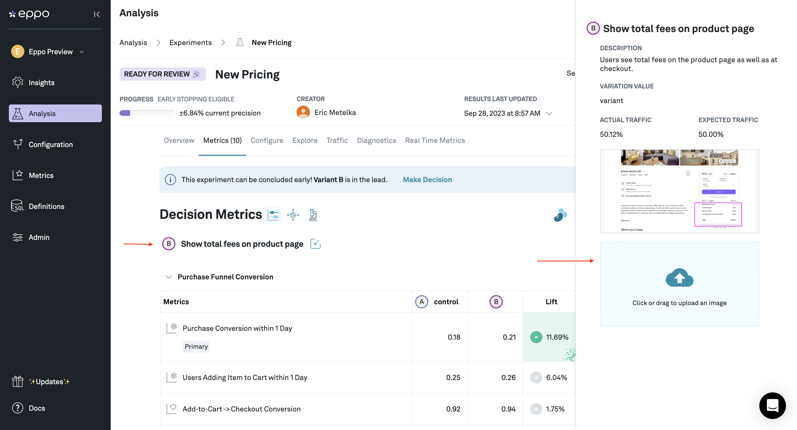797x430 pixels.
Task: Click the chart view icon beside Decision Metrics
Action: pos(273,215)
